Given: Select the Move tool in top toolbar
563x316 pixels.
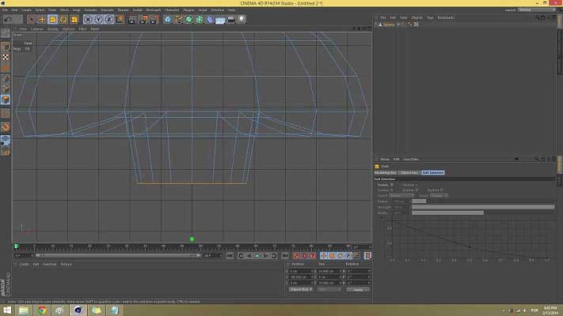Looking at the screenshot, I should [x=42, y=19].
